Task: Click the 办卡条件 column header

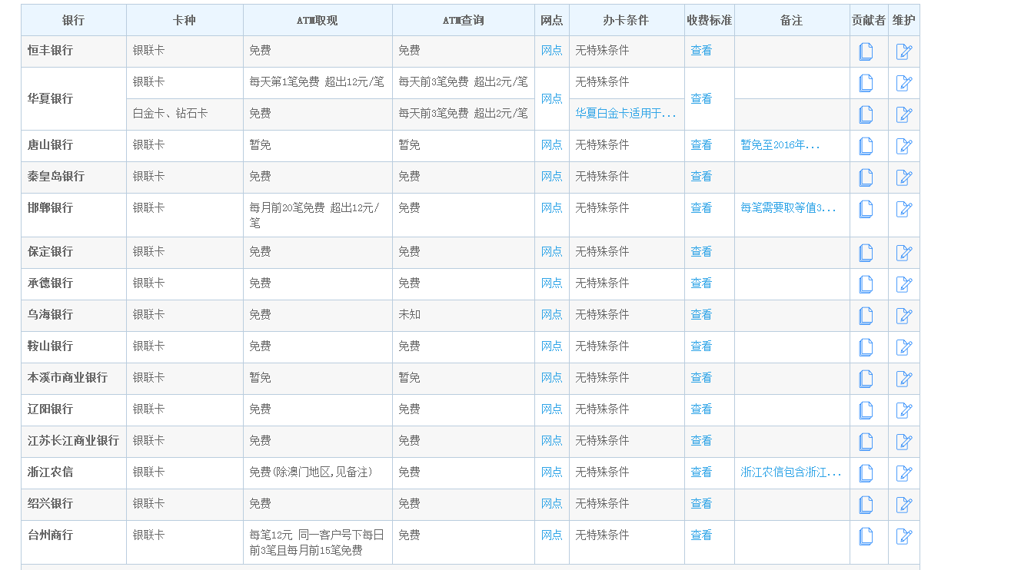Action: pos(627,20)
